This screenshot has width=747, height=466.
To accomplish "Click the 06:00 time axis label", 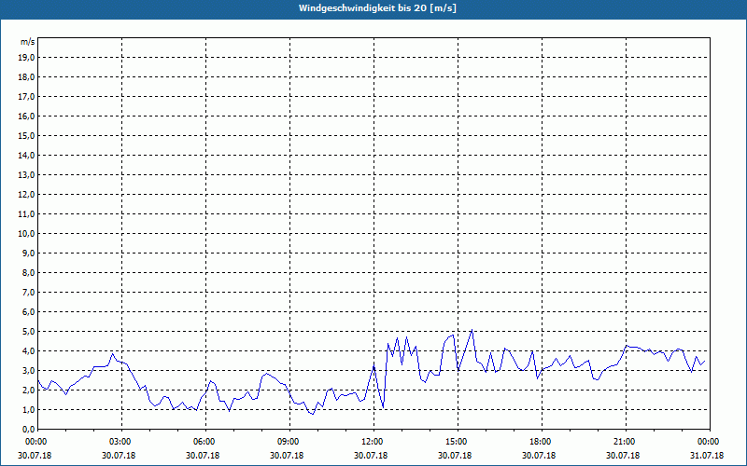I will click(x=205, y=442).
